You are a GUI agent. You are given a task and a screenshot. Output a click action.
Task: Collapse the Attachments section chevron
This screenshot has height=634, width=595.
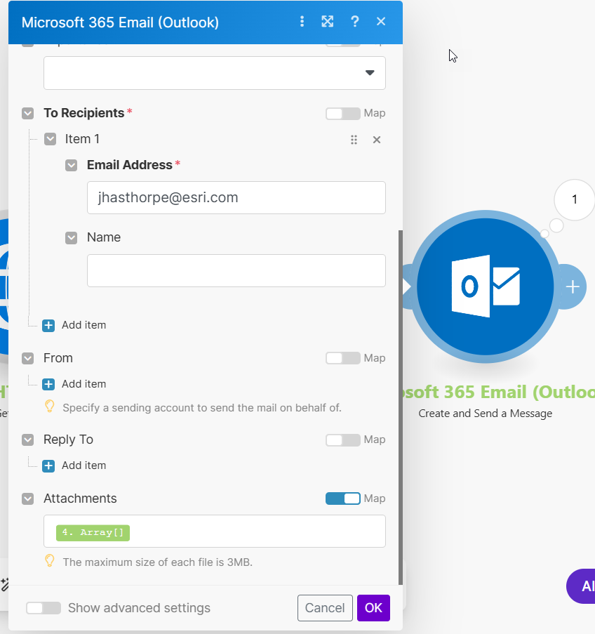(x=28, y=498)
